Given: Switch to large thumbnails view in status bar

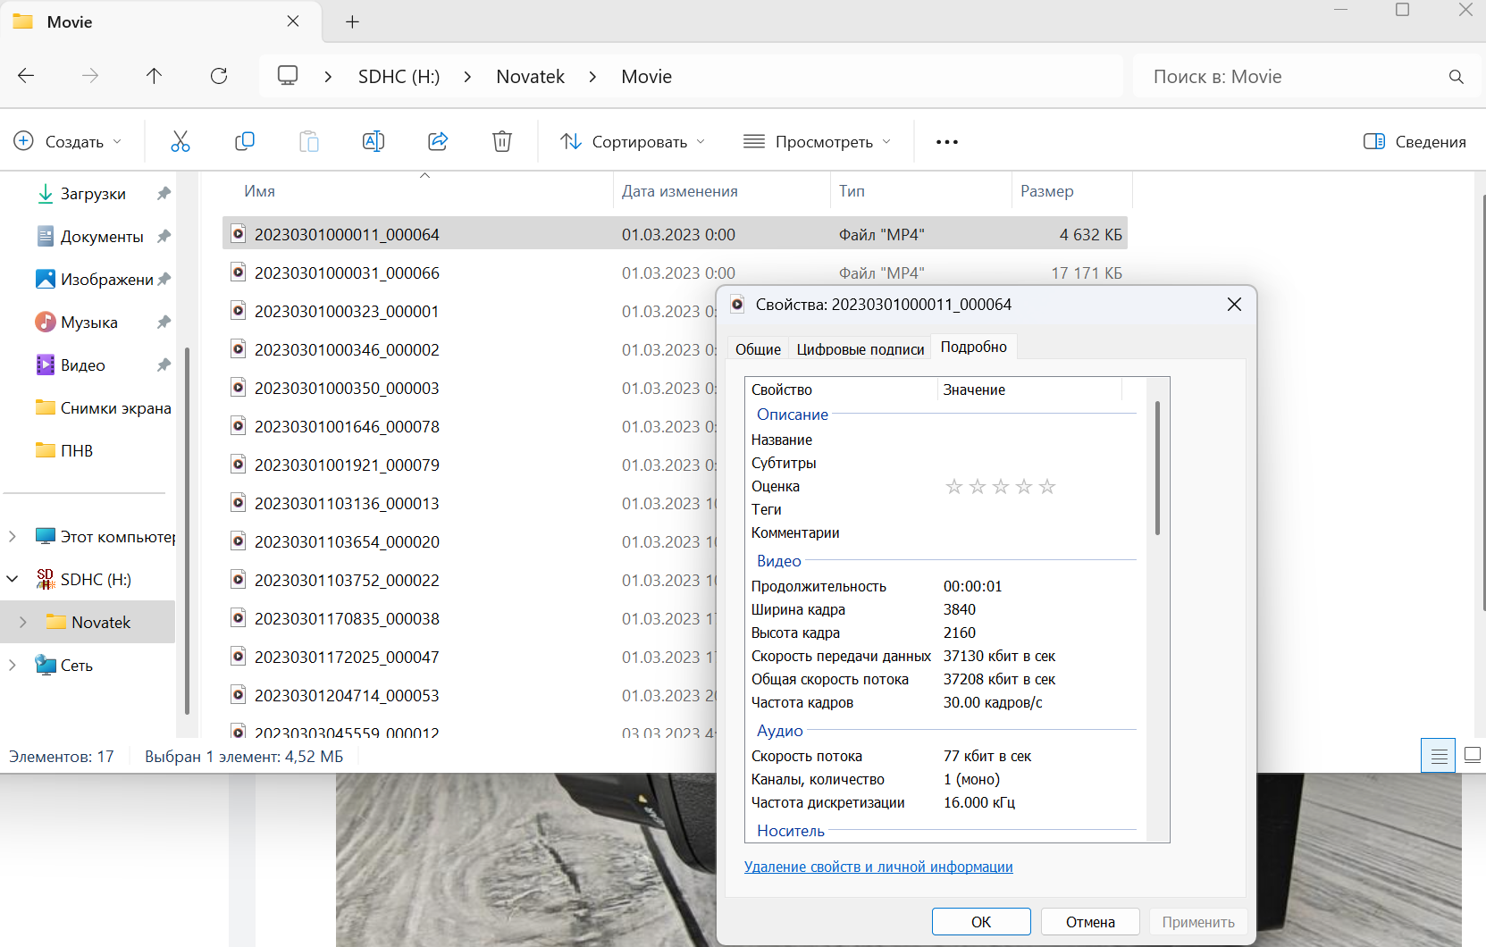Looking at the screenshot, I should click(1473, 756).
